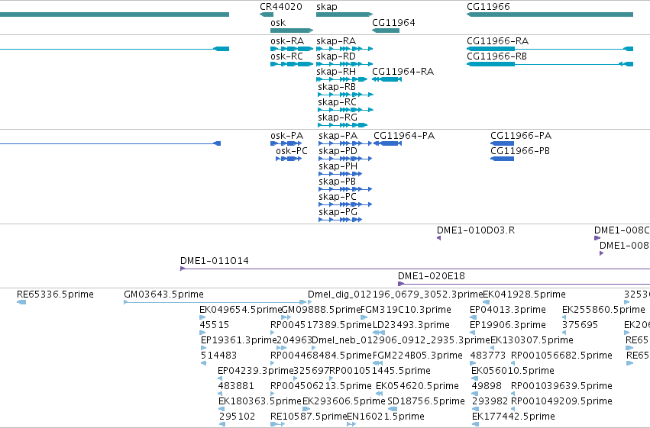650x428 pixels.
Task: Select the teal osk gene bar
Action: point(292,31)
